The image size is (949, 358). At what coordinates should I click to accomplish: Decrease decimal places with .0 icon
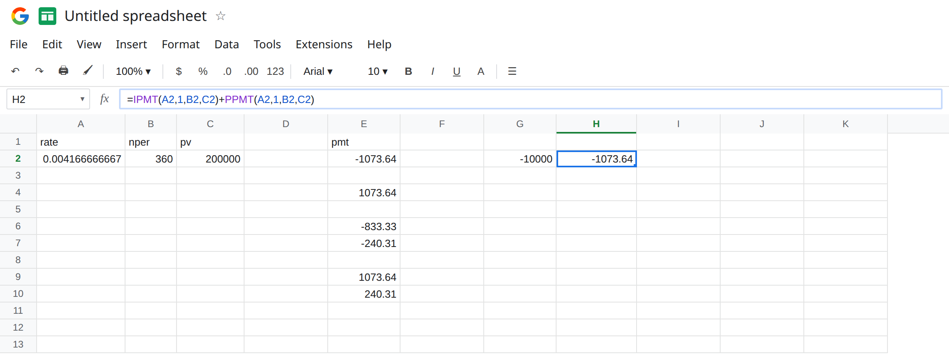tap(227, 71)
